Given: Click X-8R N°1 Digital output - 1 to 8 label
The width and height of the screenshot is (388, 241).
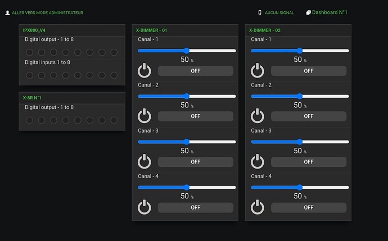Looking at the screenshot, I should 49,107.
